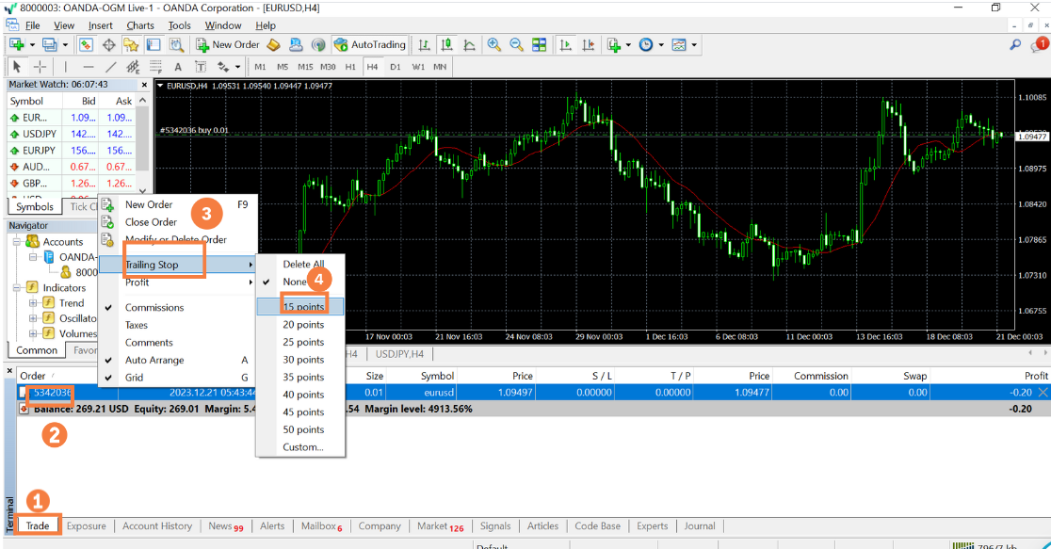This screenshot has width=1051, height=549.
Task: Toggle chart shift icon
Action: [x=589, y=45]
